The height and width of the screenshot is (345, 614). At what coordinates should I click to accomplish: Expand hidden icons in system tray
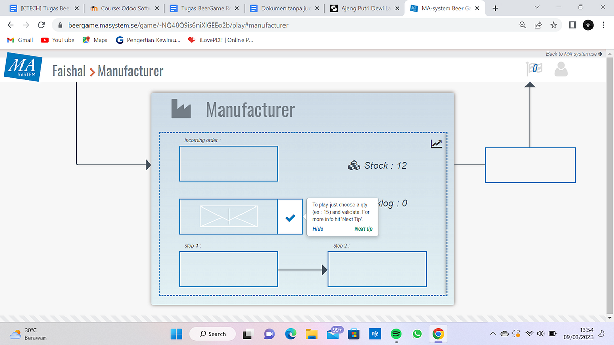(492, 333)
